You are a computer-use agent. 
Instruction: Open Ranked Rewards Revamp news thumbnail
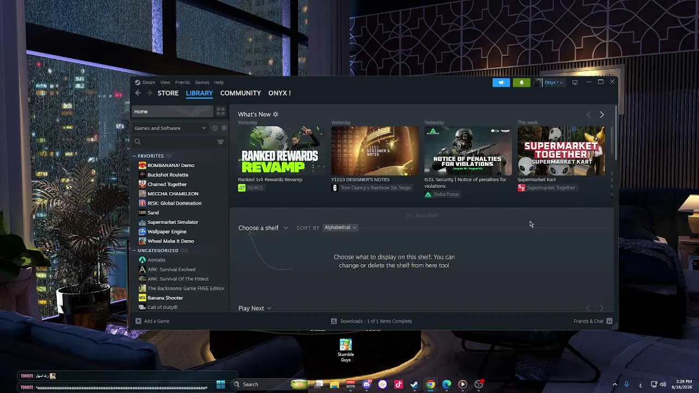pos(281,151)
